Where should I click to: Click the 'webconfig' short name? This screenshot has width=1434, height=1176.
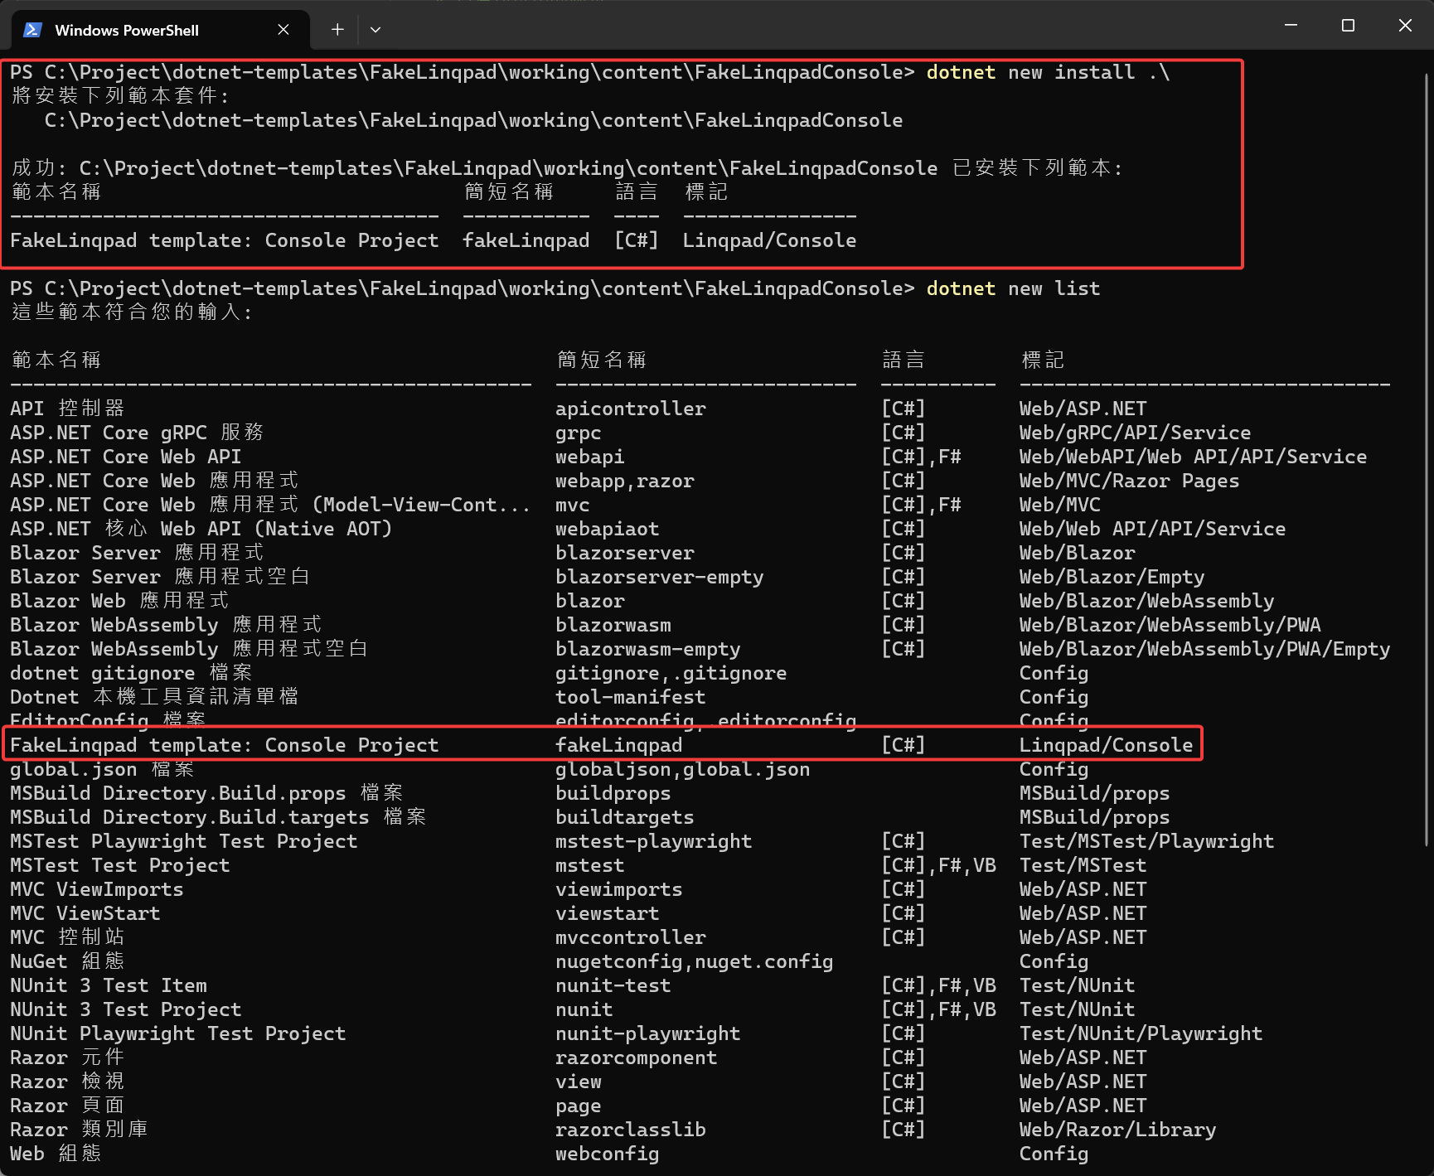click(x=607, y=1154)
